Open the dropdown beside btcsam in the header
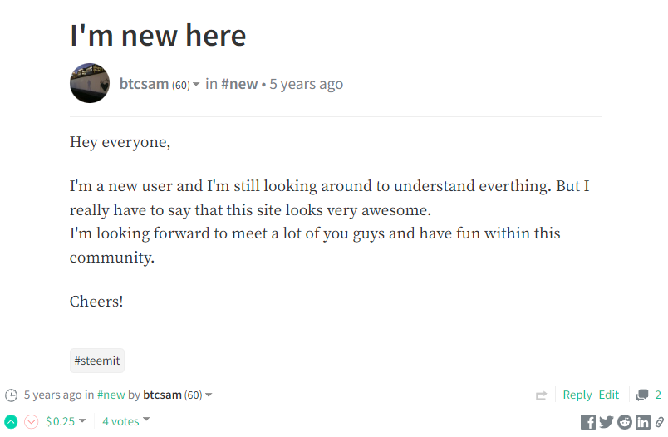The height and width of the screenshot is (437, 668). 196,85
